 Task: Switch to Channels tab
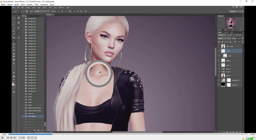[x=226, y=32]
